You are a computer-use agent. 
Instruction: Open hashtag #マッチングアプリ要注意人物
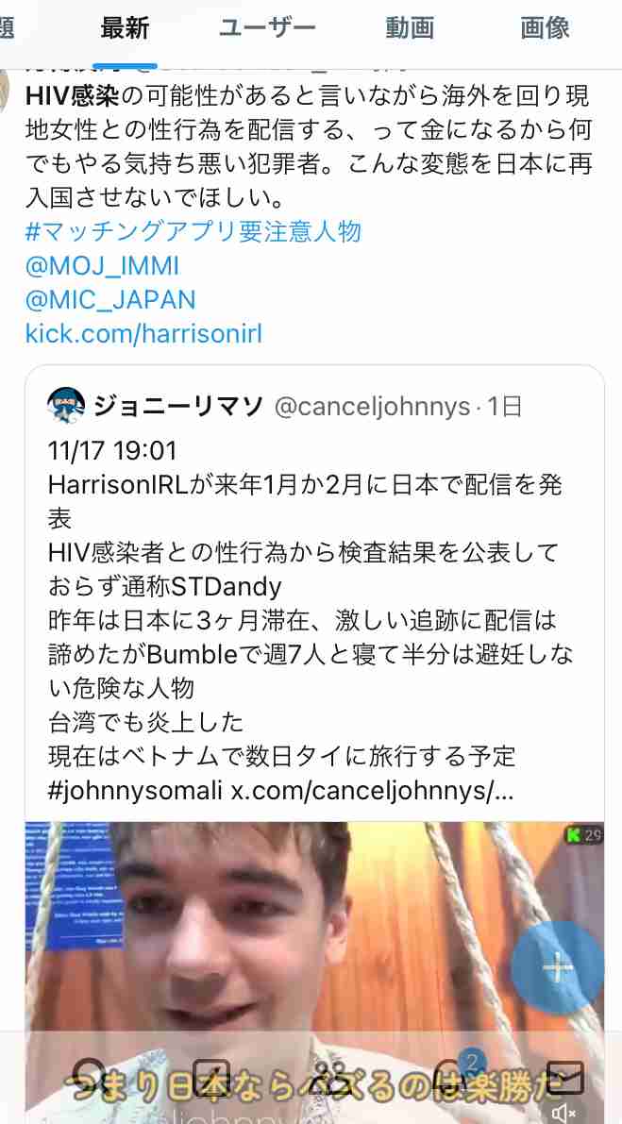(193, 231)
